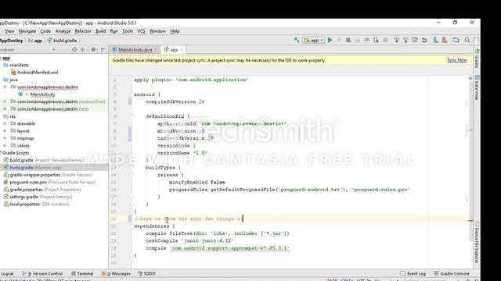Collapse the com.londonappbrewery.destini main package
Screen dimensions: 501x281
click(5, 87)
